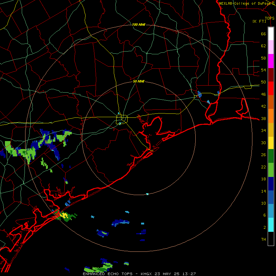Click the 100 NMI range ring label
The width and height of the screenshot is (276, 276).
[x=139, y=25]
